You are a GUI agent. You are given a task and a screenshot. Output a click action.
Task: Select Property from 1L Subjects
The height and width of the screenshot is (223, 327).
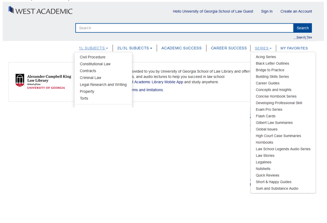pyautogui.click(x=87, y=91)
